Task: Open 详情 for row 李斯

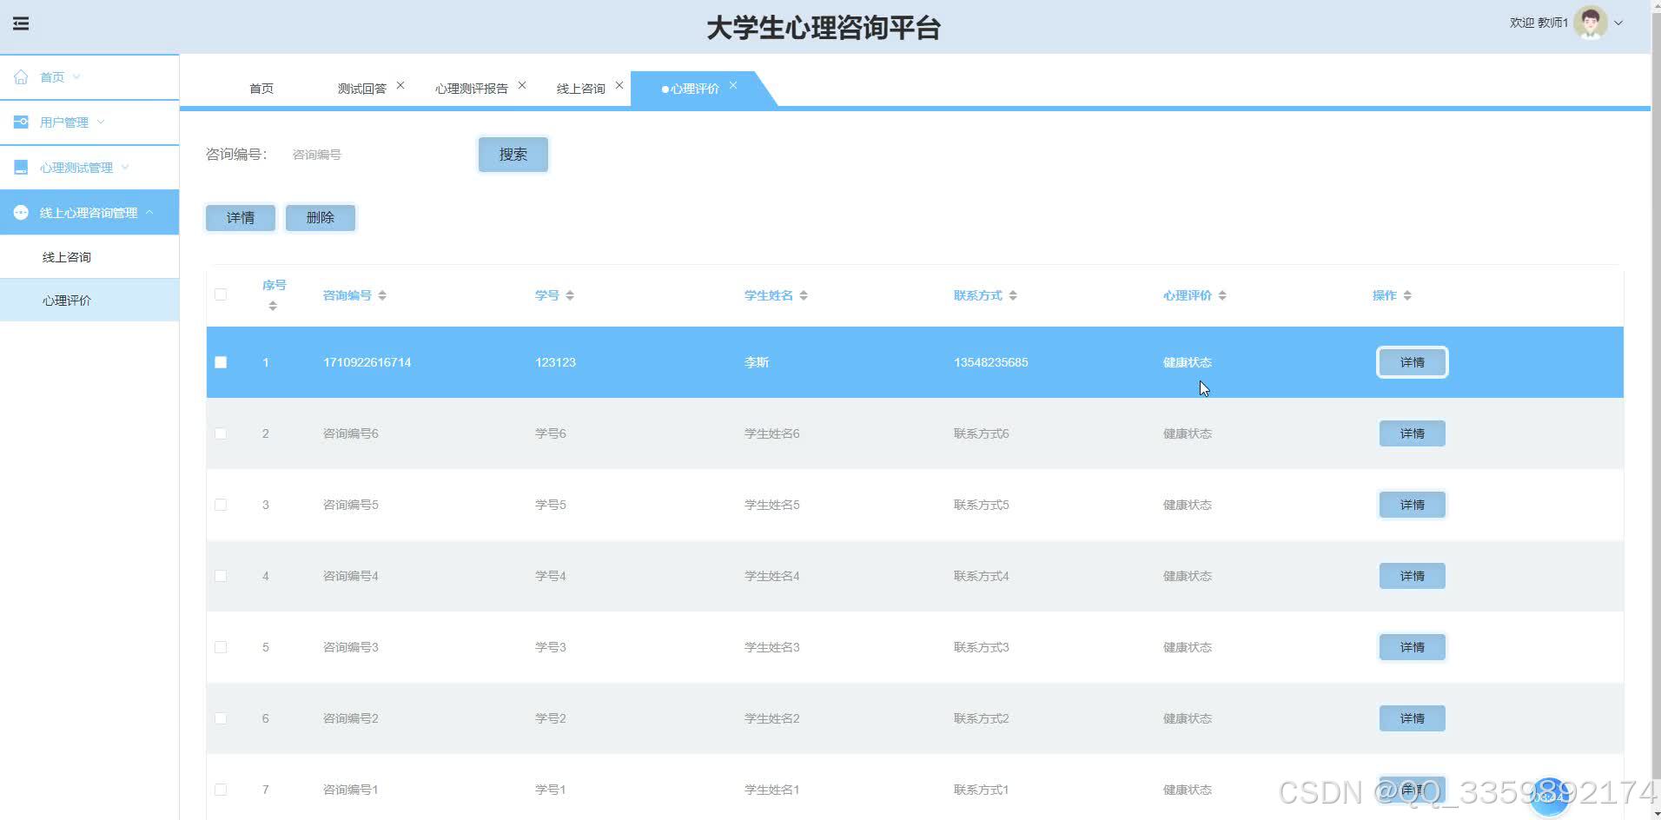Action: point(1413,362)
